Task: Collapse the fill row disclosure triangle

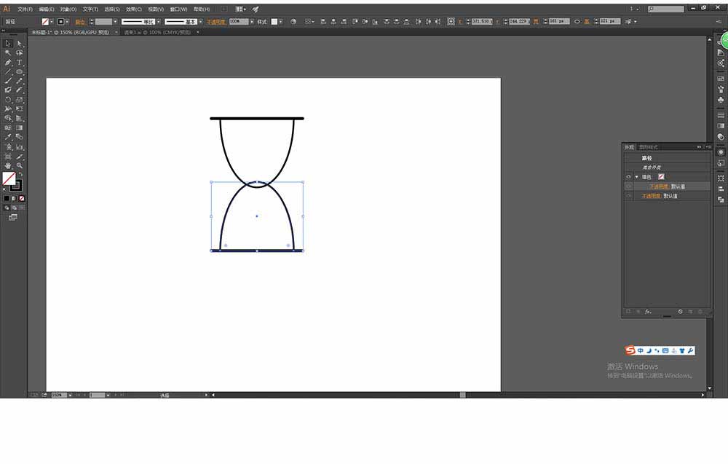Action: 636,177
